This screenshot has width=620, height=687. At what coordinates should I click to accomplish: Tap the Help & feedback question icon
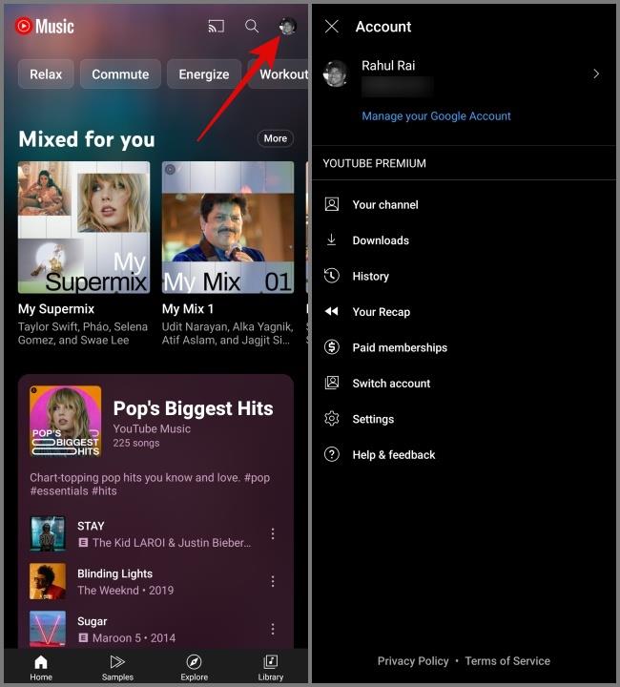[x=332, y=454]
